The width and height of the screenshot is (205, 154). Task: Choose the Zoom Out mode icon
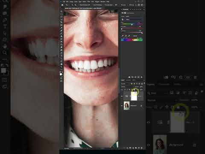tap(76, 5)
